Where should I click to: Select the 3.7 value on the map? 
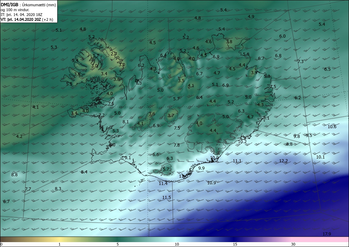pyautogui.click(x=171, y=116)
